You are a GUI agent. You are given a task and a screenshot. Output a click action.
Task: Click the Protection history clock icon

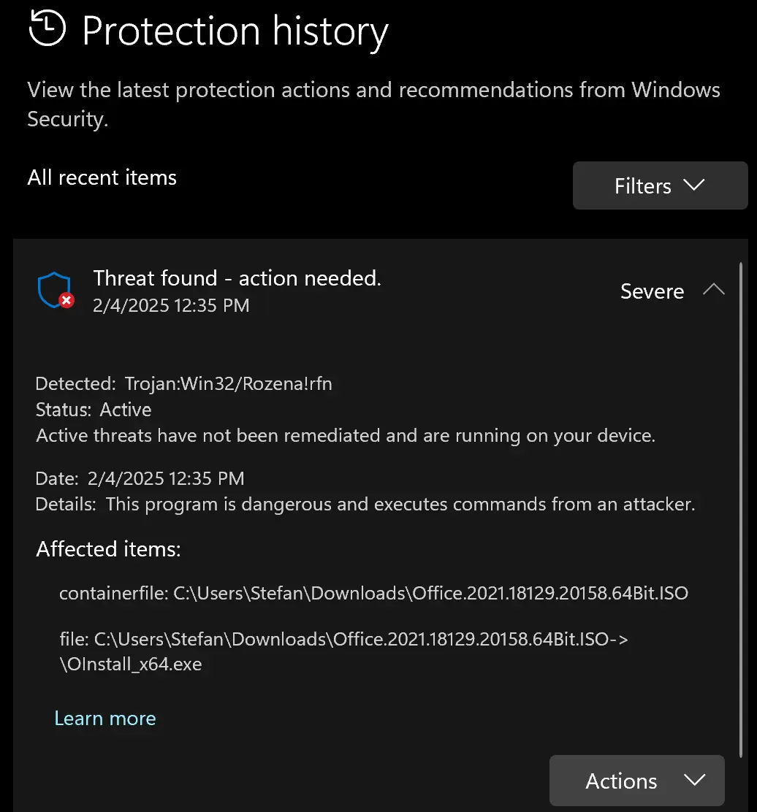pyautogui.click(x=47, y=28)
